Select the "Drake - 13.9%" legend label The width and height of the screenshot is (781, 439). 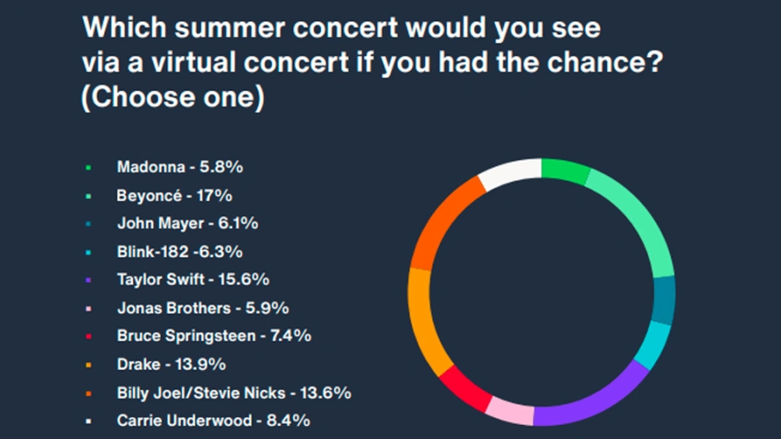[171, 364]
